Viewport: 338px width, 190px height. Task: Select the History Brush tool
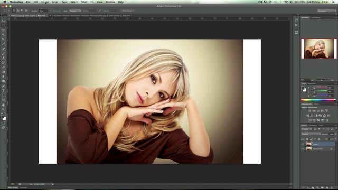click(3, 63)
